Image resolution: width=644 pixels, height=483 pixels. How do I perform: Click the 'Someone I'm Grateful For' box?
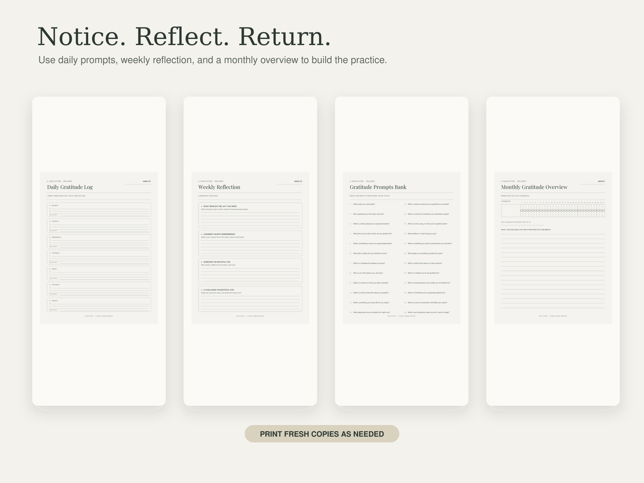(250, 271)
